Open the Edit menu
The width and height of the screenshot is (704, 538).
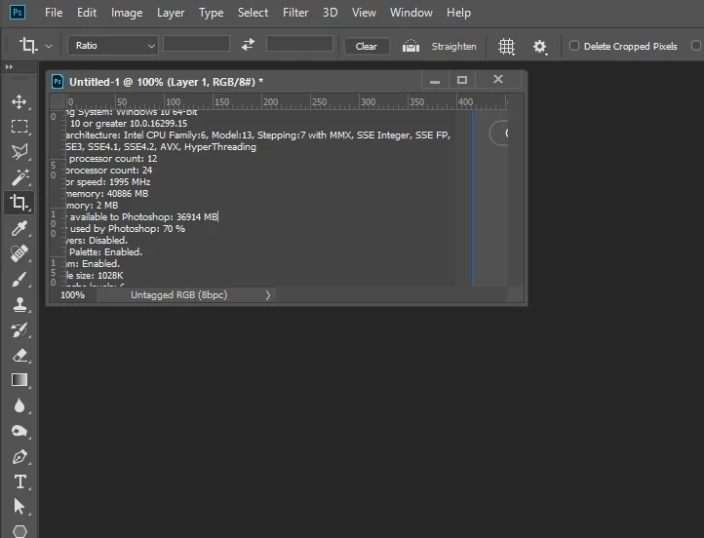pyautogui.click(x=87, y=13)
